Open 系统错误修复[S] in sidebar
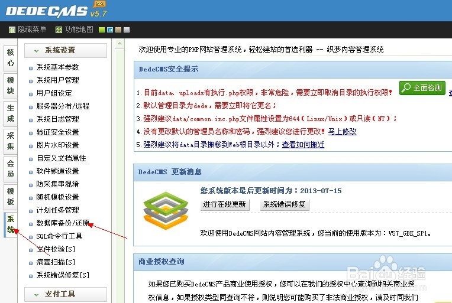 (x=63, y=275)
